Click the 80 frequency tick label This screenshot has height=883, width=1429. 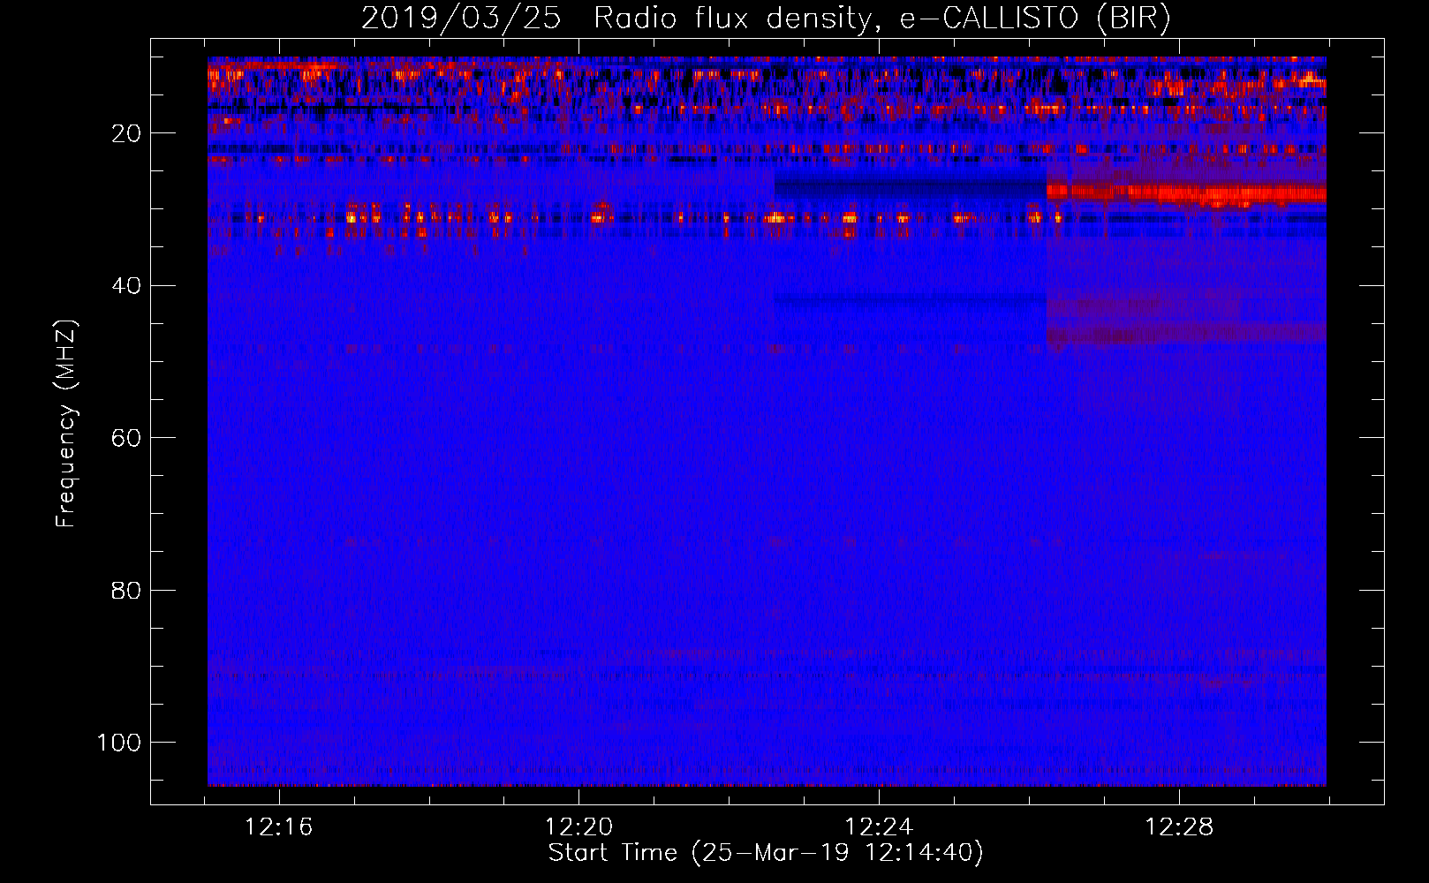pyautogui.click(x=126, y=590)
